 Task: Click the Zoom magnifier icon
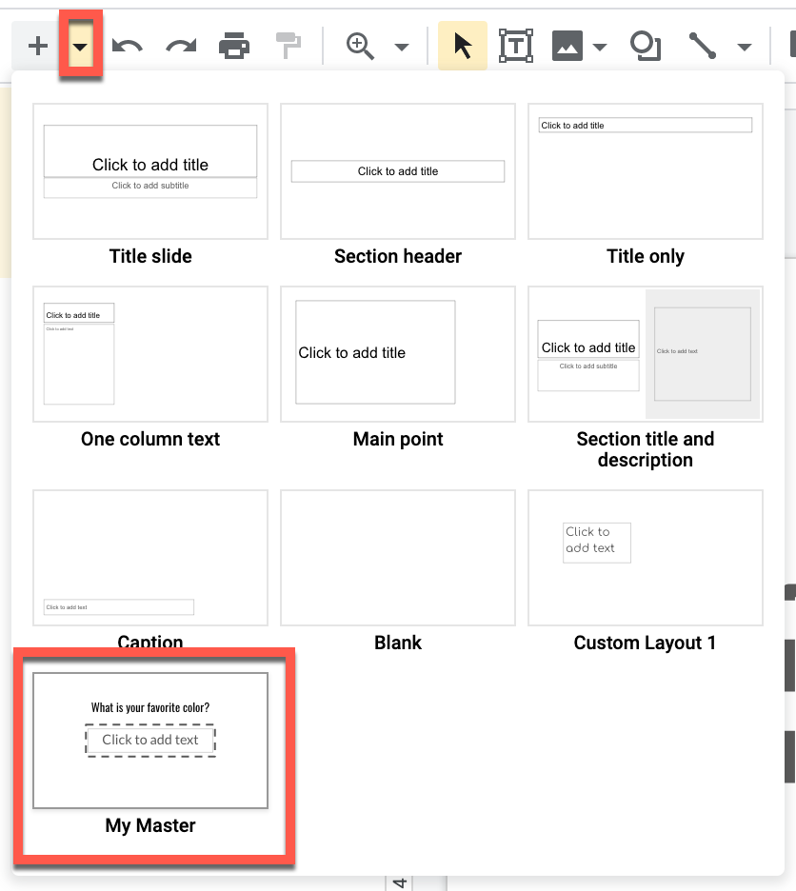point(357,45)
